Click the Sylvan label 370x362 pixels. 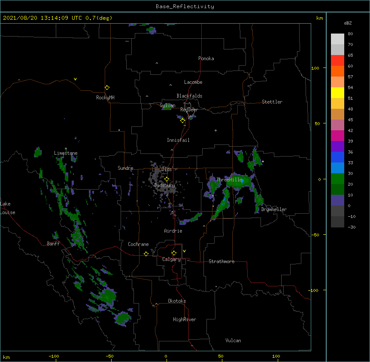[x=167, y=105]
